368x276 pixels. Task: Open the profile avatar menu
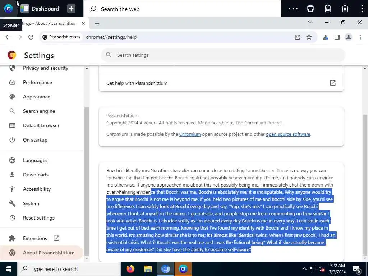pyautogui.click(x=349, y=37)
